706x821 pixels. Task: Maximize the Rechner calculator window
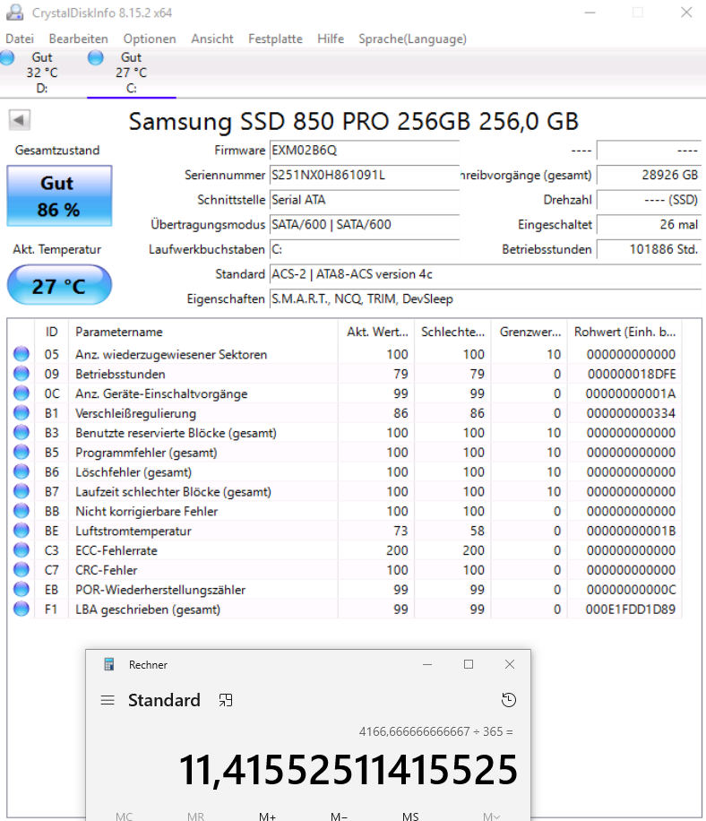(469, 664)
